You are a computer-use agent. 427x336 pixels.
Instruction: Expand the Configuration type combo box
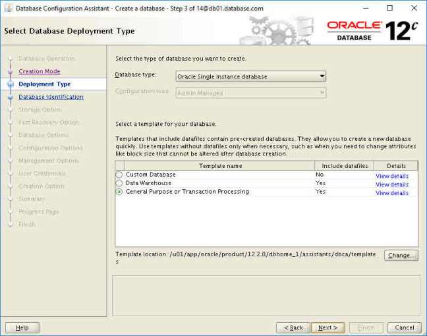pos(250,93)
